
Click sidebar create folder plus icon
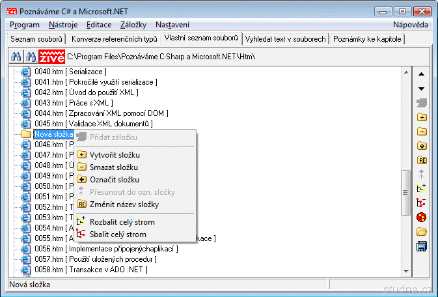(422, 117)
